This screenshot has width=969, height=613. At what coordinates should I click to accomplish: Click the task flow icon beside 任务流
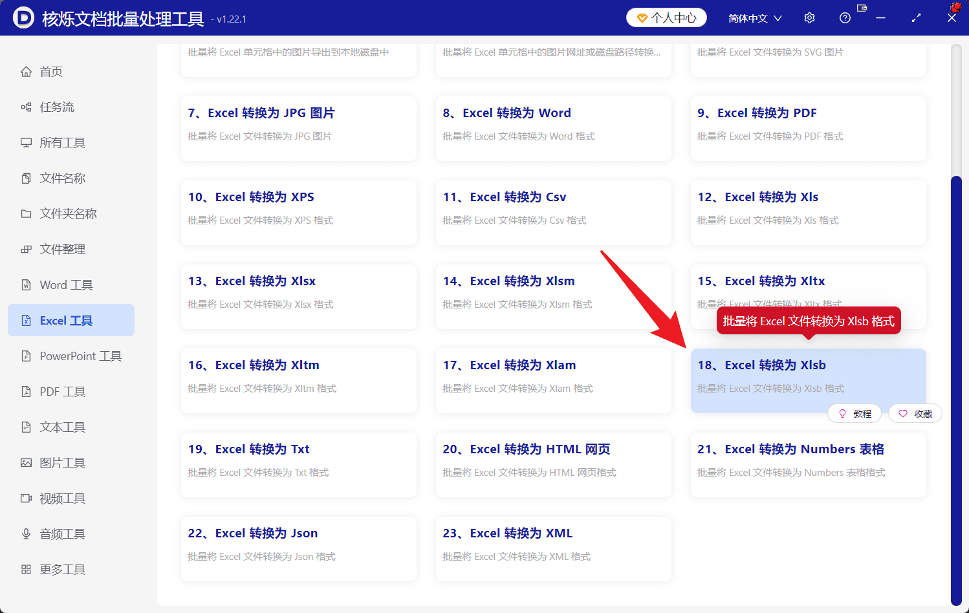click(x=26, y=107)
